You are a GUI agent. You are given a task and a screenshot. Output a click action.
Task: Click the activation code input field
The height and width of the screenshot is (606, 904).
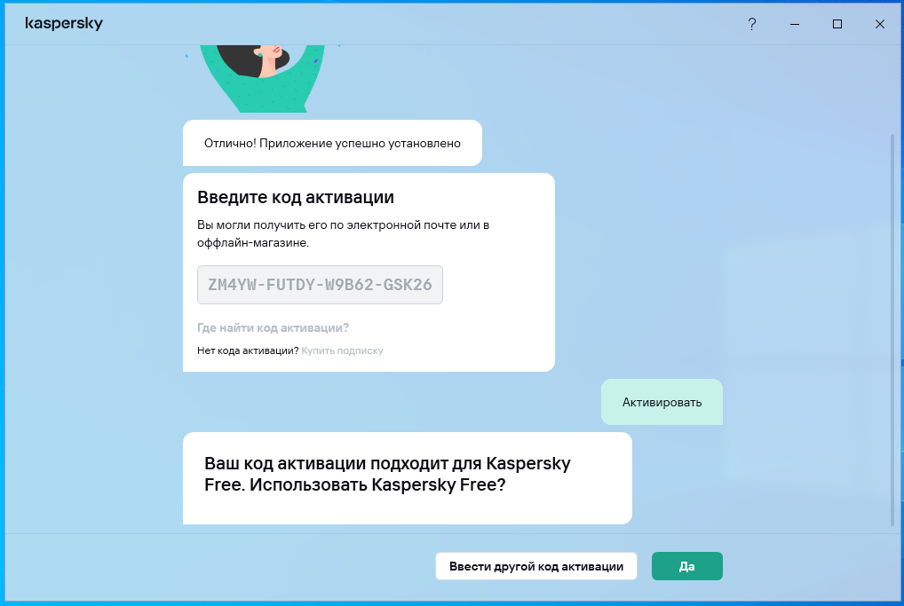(320, 285)
